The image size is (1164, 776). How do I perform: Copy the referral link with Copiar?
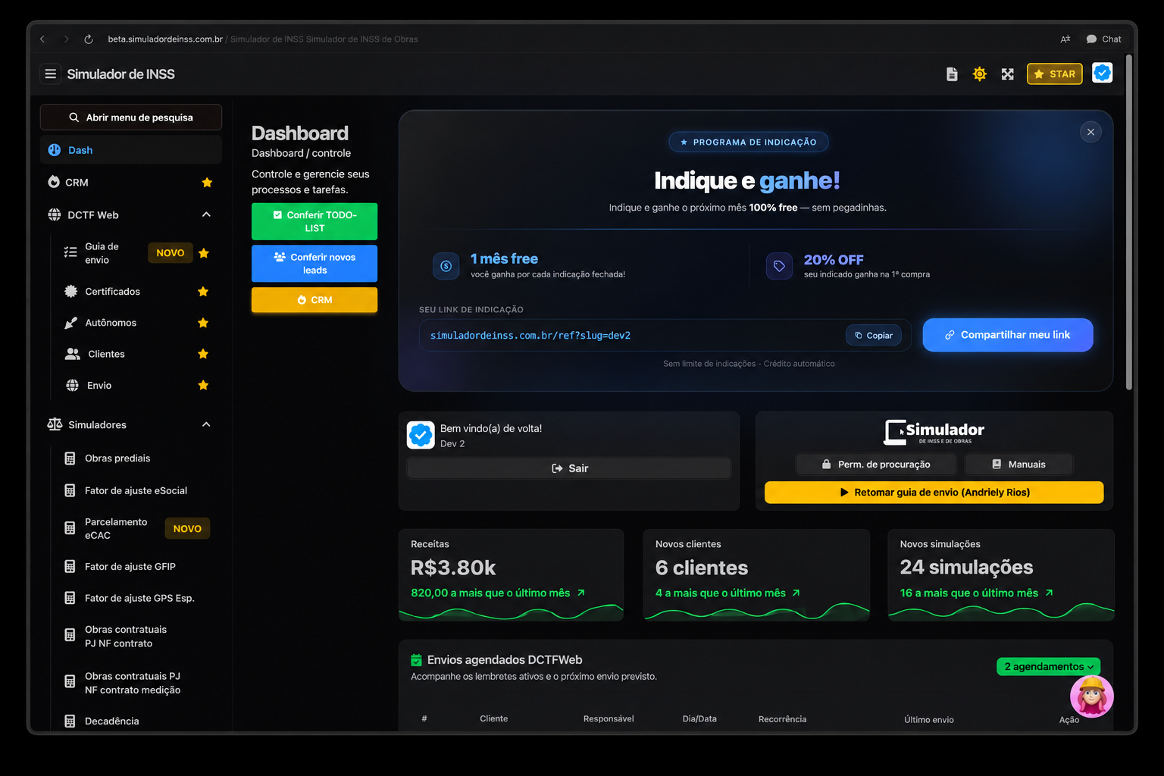point(874,335)
